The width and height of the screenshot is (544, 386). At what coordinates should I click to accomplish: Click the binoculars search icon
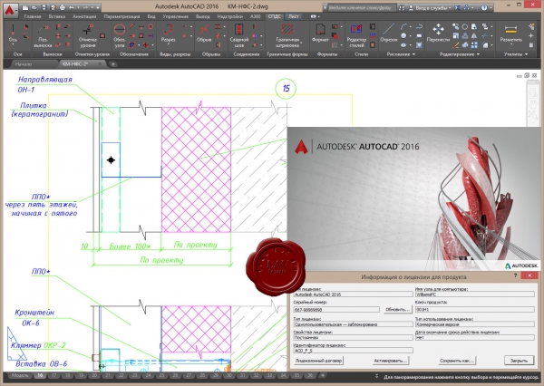[402, 7]
